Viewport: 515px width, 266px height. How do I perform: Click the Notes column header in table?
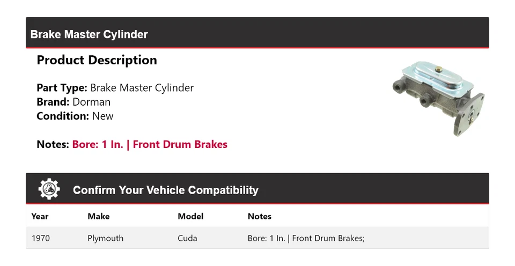pos(259,217)
